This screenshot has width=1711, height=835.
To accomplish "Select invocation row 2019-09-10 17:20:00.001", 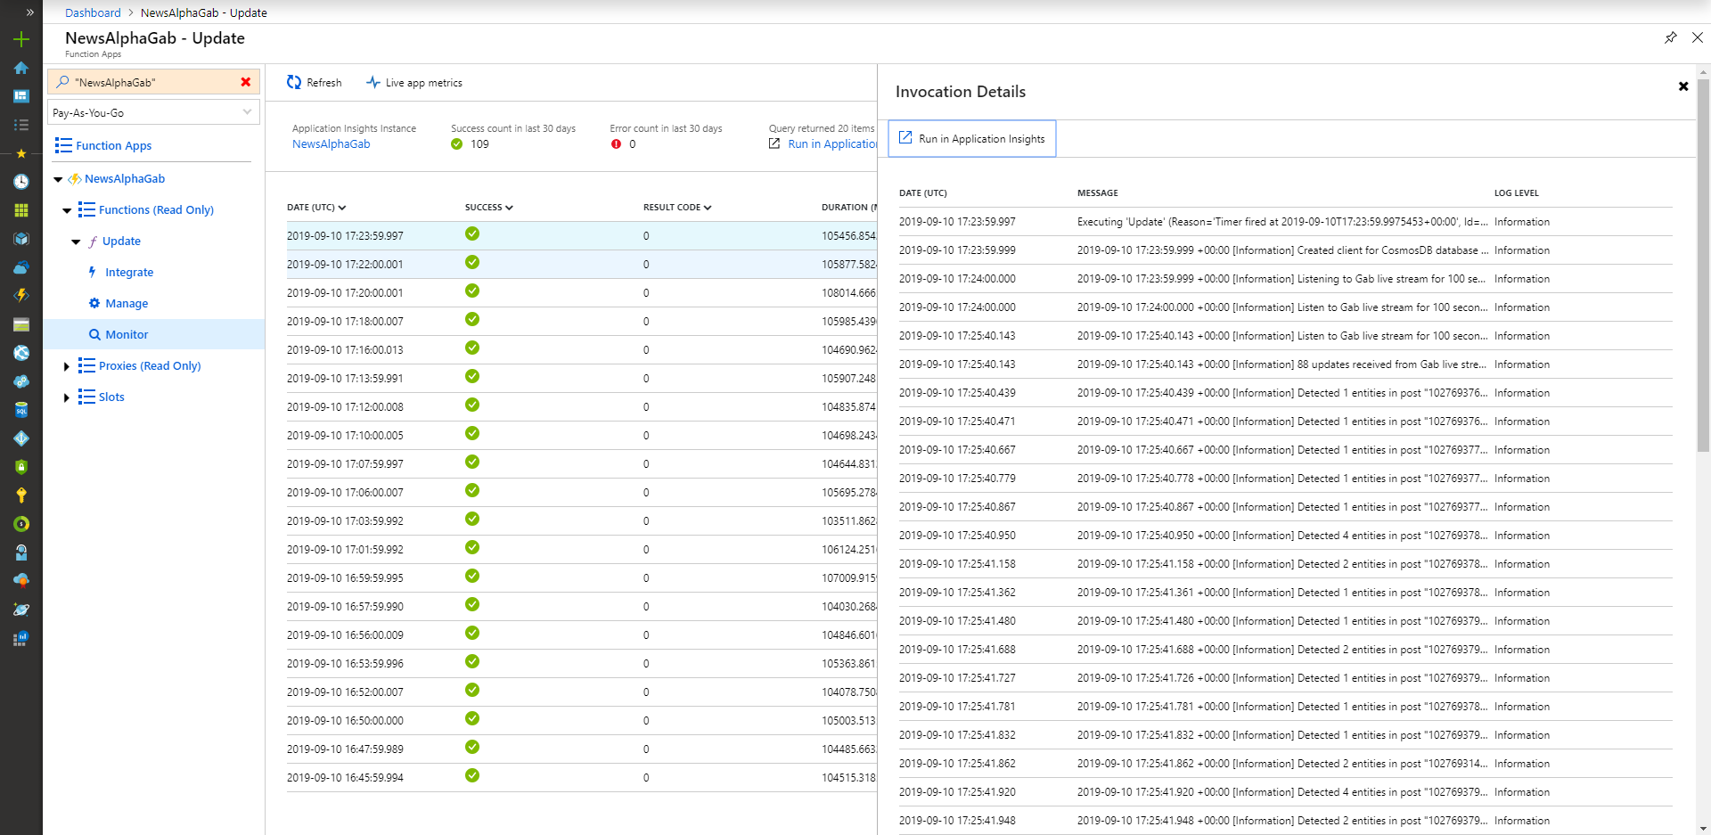I will click(x=581, y=293).
